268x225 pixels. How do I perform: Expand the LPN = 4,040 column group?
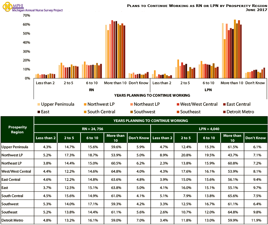(x=209, y=128)
